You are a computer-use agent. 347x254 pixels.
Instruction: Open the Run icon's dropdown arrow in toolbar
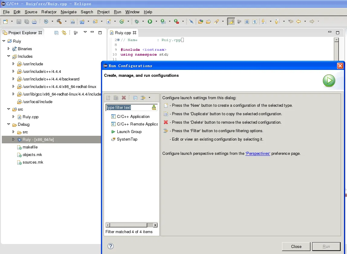coord(156,21)
